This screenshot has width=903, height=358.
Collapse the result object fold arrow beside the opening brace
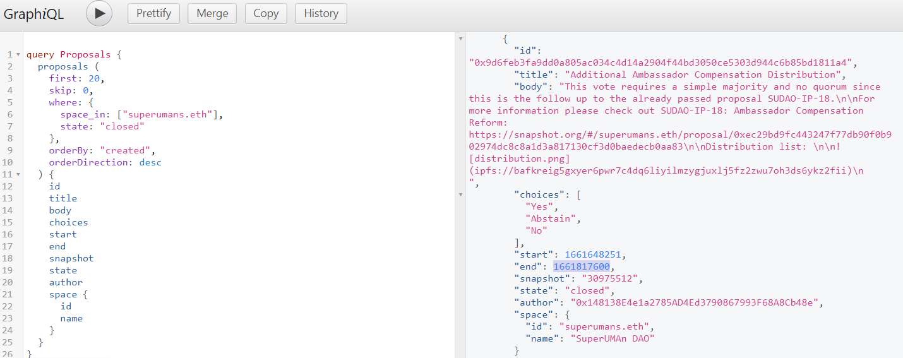pyautogui.click(x=460, y=40)
